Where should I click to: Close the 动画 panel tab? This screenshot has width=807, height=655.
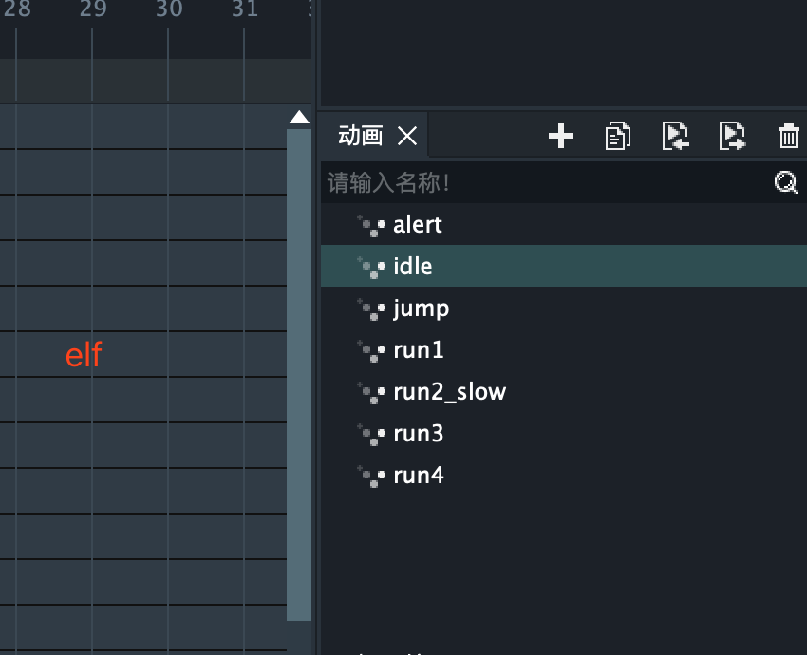(x=407, y=137)
